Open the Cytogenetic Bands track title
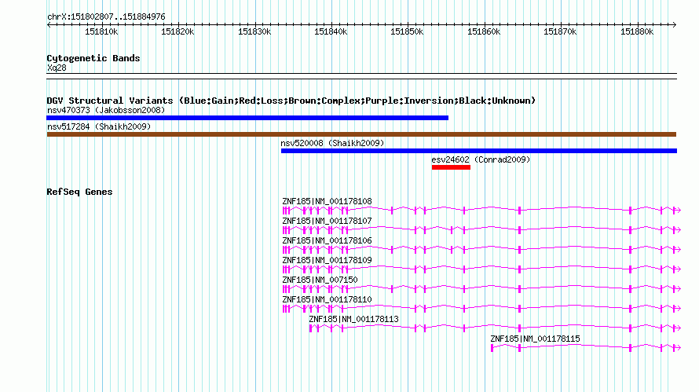Viewport: 699px width, 392px height. [93, 58]
